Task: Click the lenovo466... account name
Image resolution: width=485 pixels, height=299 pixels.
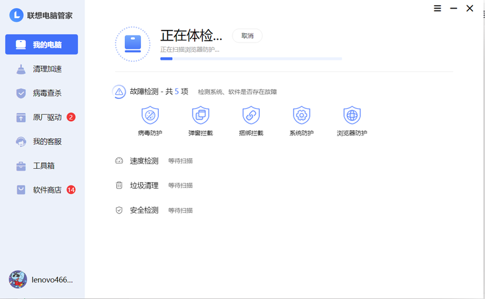Action: pyautogui.click(x=52, y=280)
